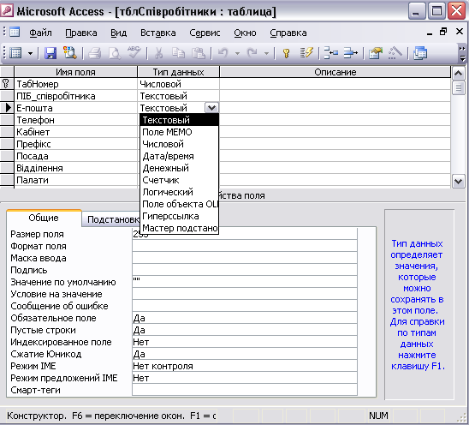Choose Счетчик data type

(179, 180)
